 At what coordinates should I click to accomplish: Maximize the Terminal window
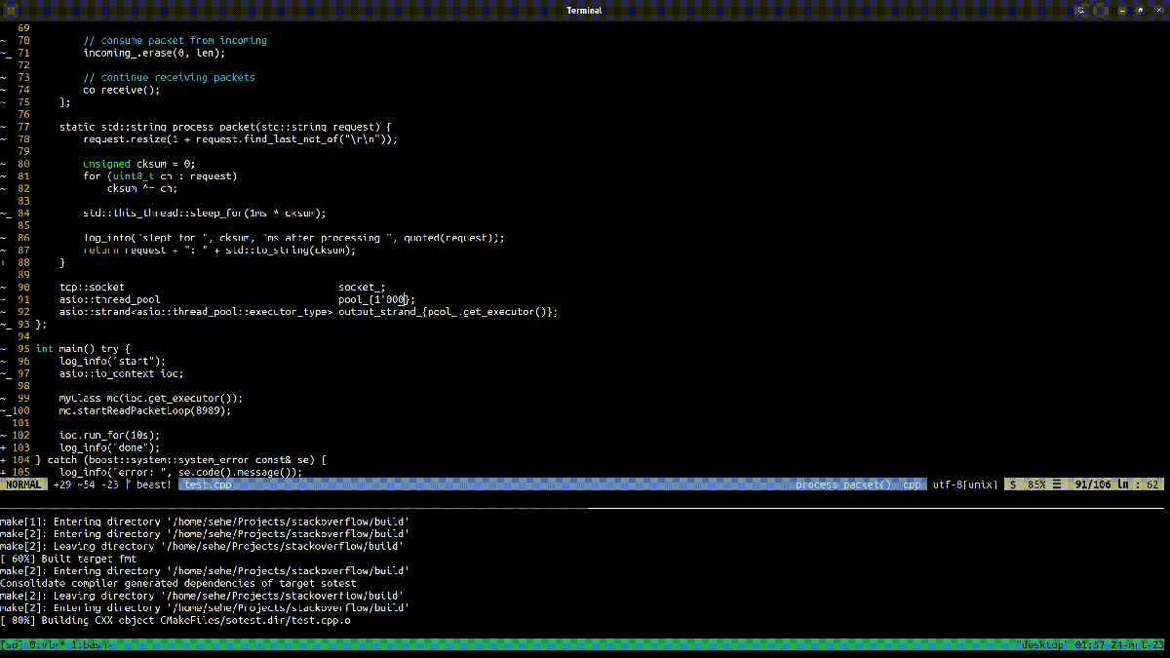tap(1140, 10)
